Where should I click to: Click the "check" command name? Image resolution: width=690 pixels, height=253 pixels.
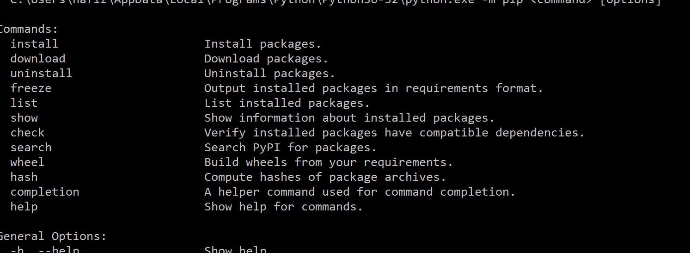(28, 133)
